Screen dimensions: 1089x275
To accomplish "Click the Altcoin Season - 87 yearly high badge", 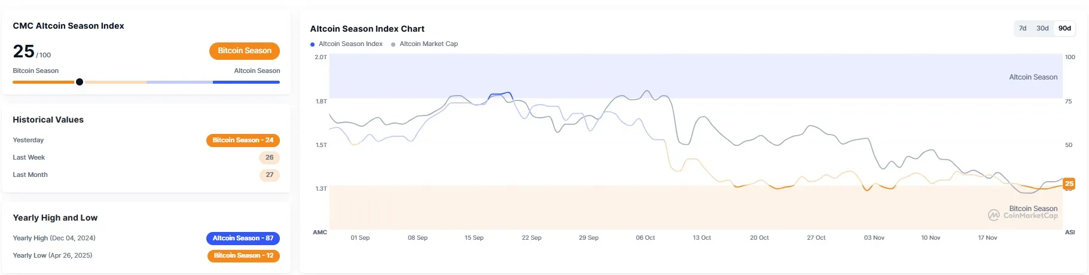I will 243,238.
